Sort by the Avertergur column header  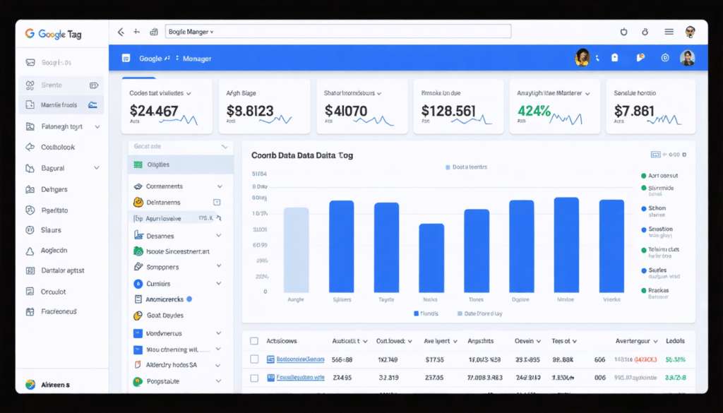click(637, 341)
